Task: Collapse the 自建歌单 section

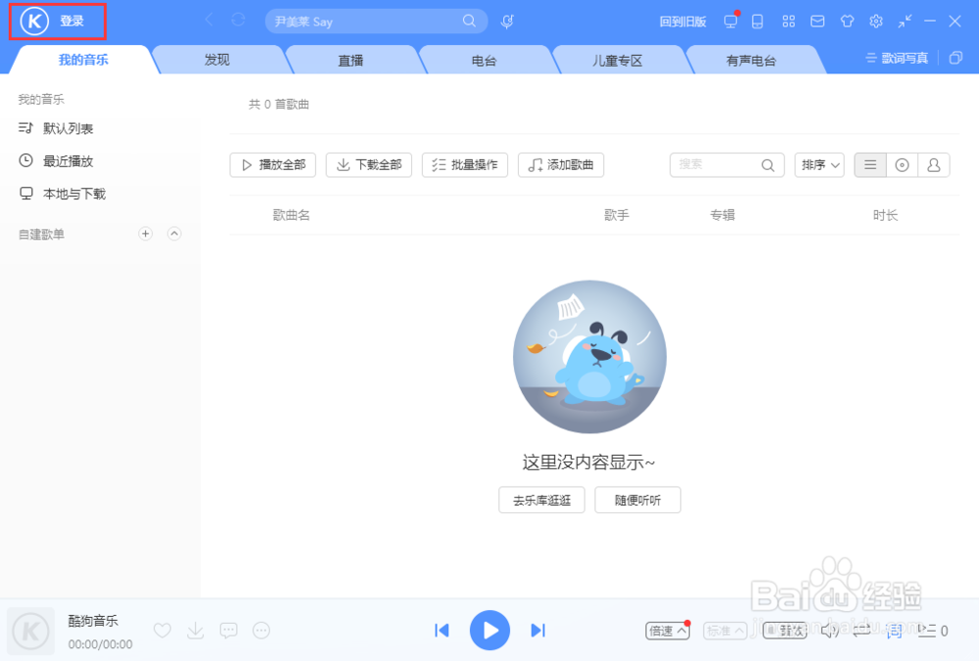Action: click(174, 234)
